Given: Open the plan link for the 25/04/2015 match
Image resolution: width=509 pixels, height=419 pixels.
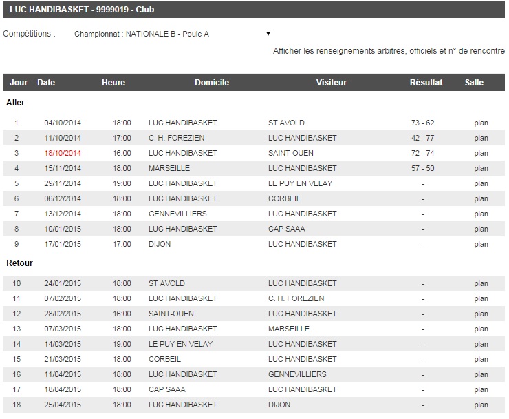Looking at the screenshot, I should [x=481, y=405].
